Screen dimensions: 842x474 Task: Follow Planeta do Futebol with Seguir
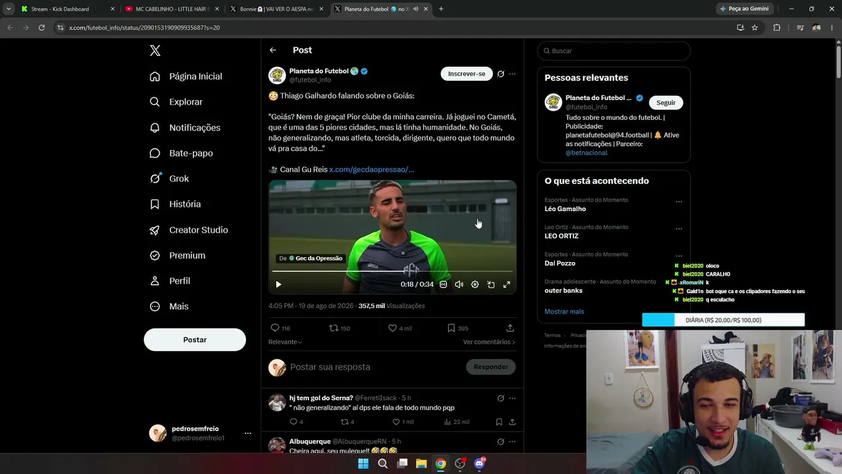666,103
